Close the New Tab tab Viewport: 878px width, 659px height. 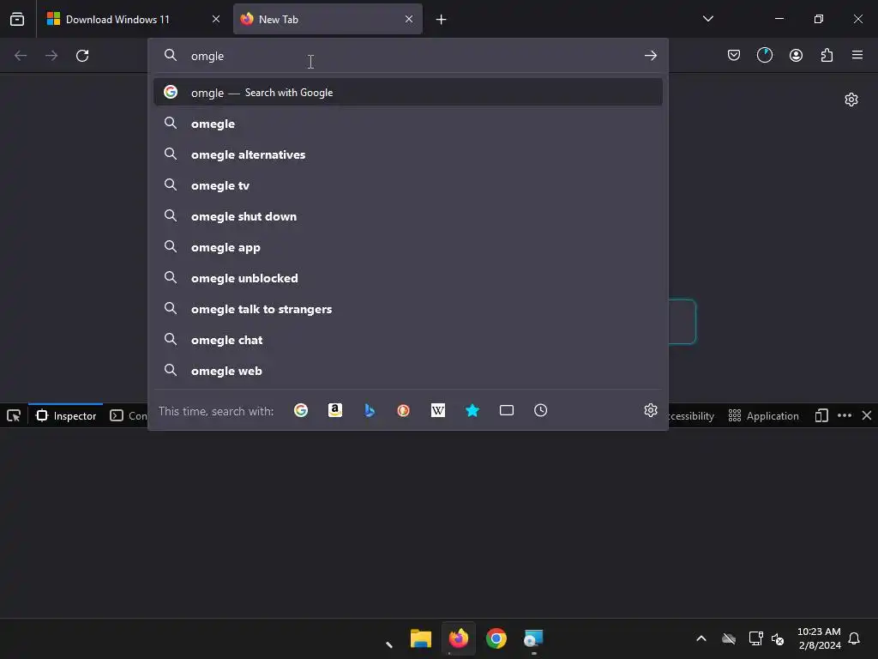click(x=409, y=19)
